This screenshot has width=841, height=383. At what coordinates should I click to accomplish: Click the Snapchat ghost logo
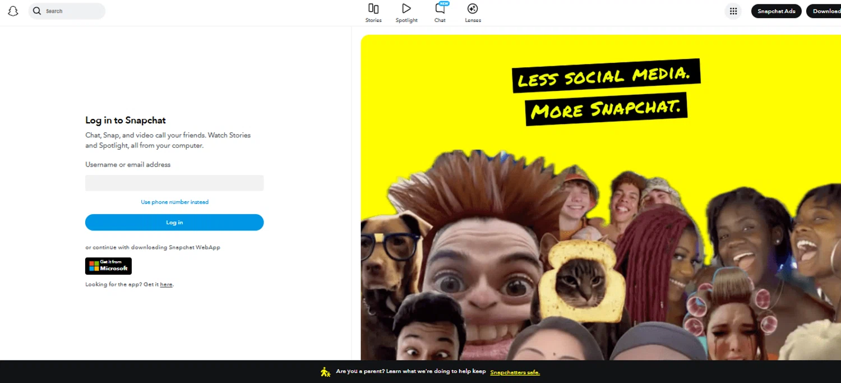[13, 11]
